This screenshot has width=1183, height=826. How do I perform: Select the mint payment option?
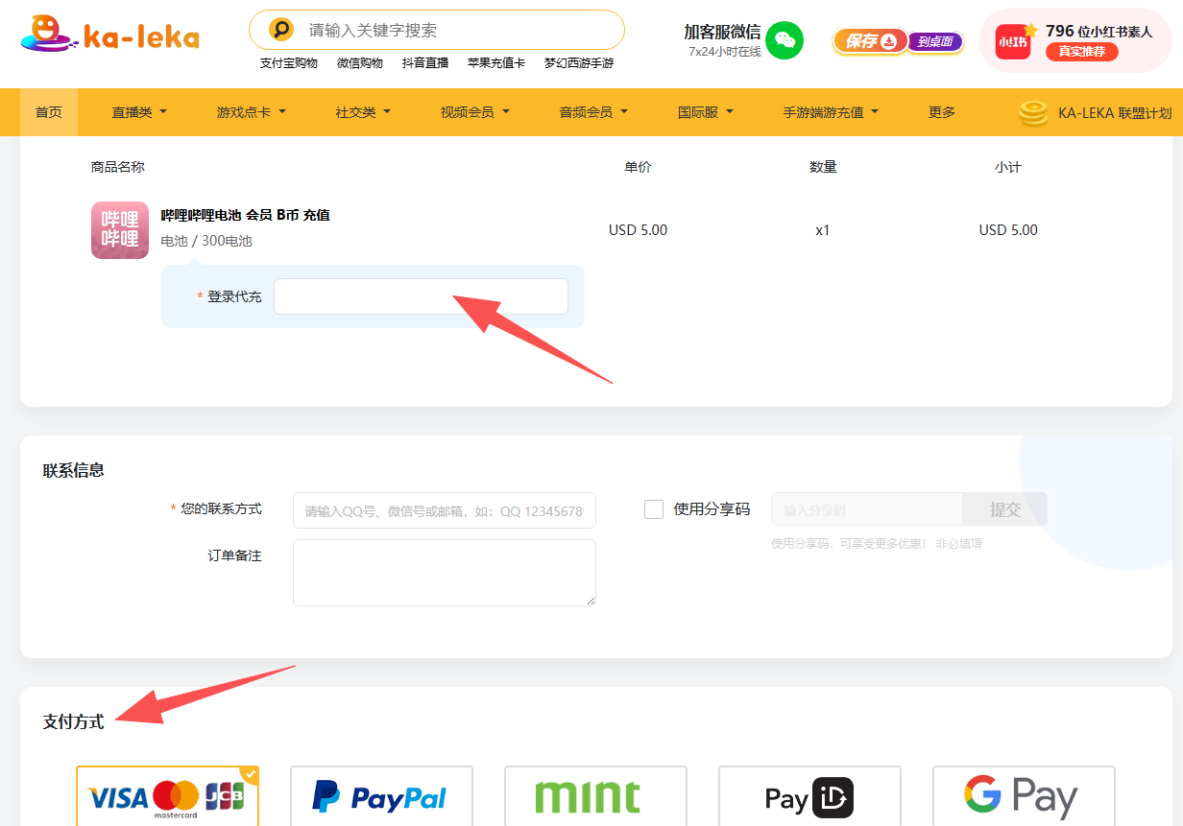[x=595, y=797]
